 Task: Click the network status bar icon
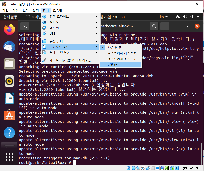pos(143,168)
